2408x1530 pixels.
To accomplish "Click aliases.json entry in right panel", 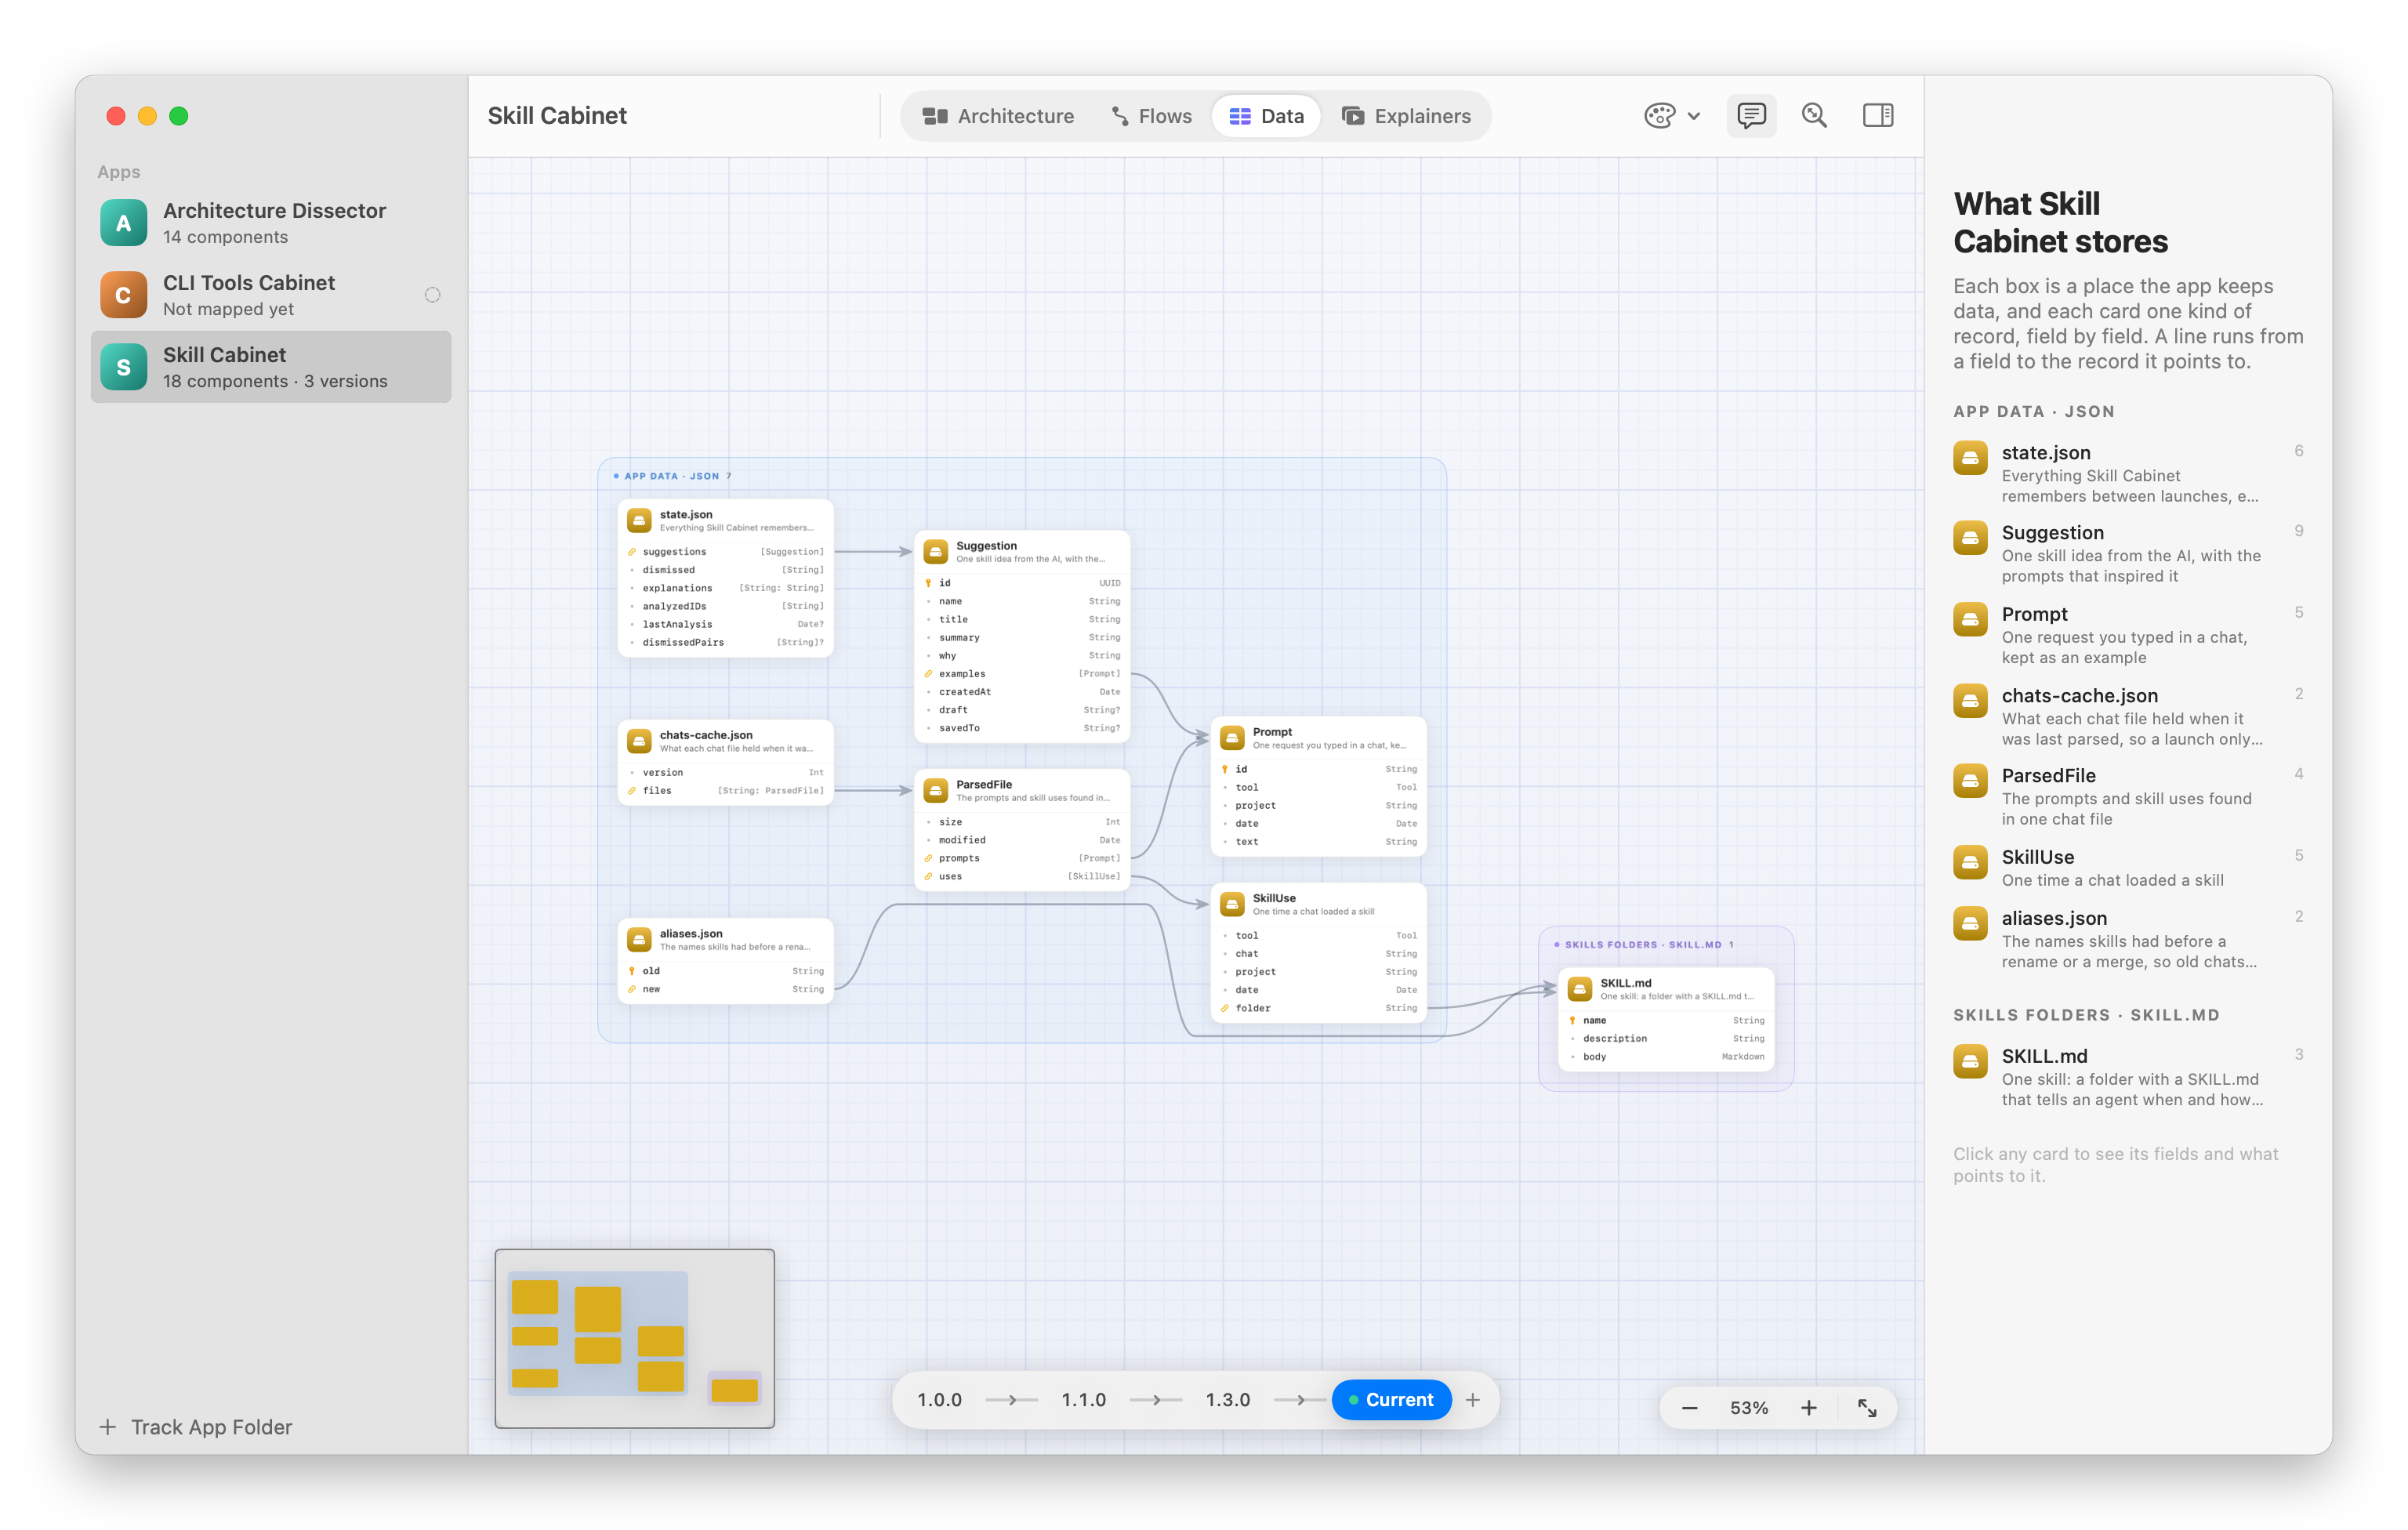I will pos(2128,939).
